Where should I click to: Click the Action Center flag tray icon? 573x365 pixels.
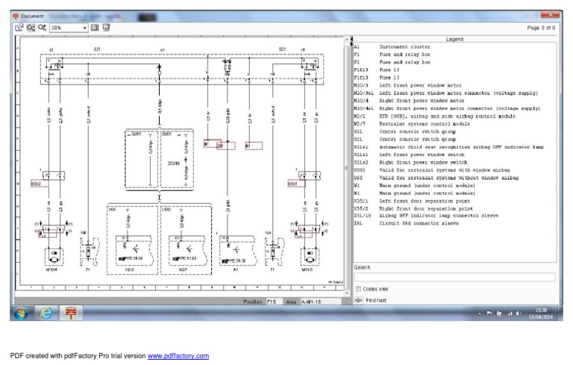coord(489,313)
